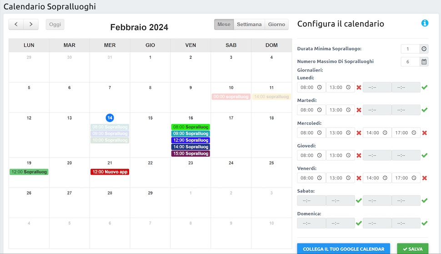This screenshot has height=254, width=441.
Task: Select day 1 of February cell
Action: 150,67
